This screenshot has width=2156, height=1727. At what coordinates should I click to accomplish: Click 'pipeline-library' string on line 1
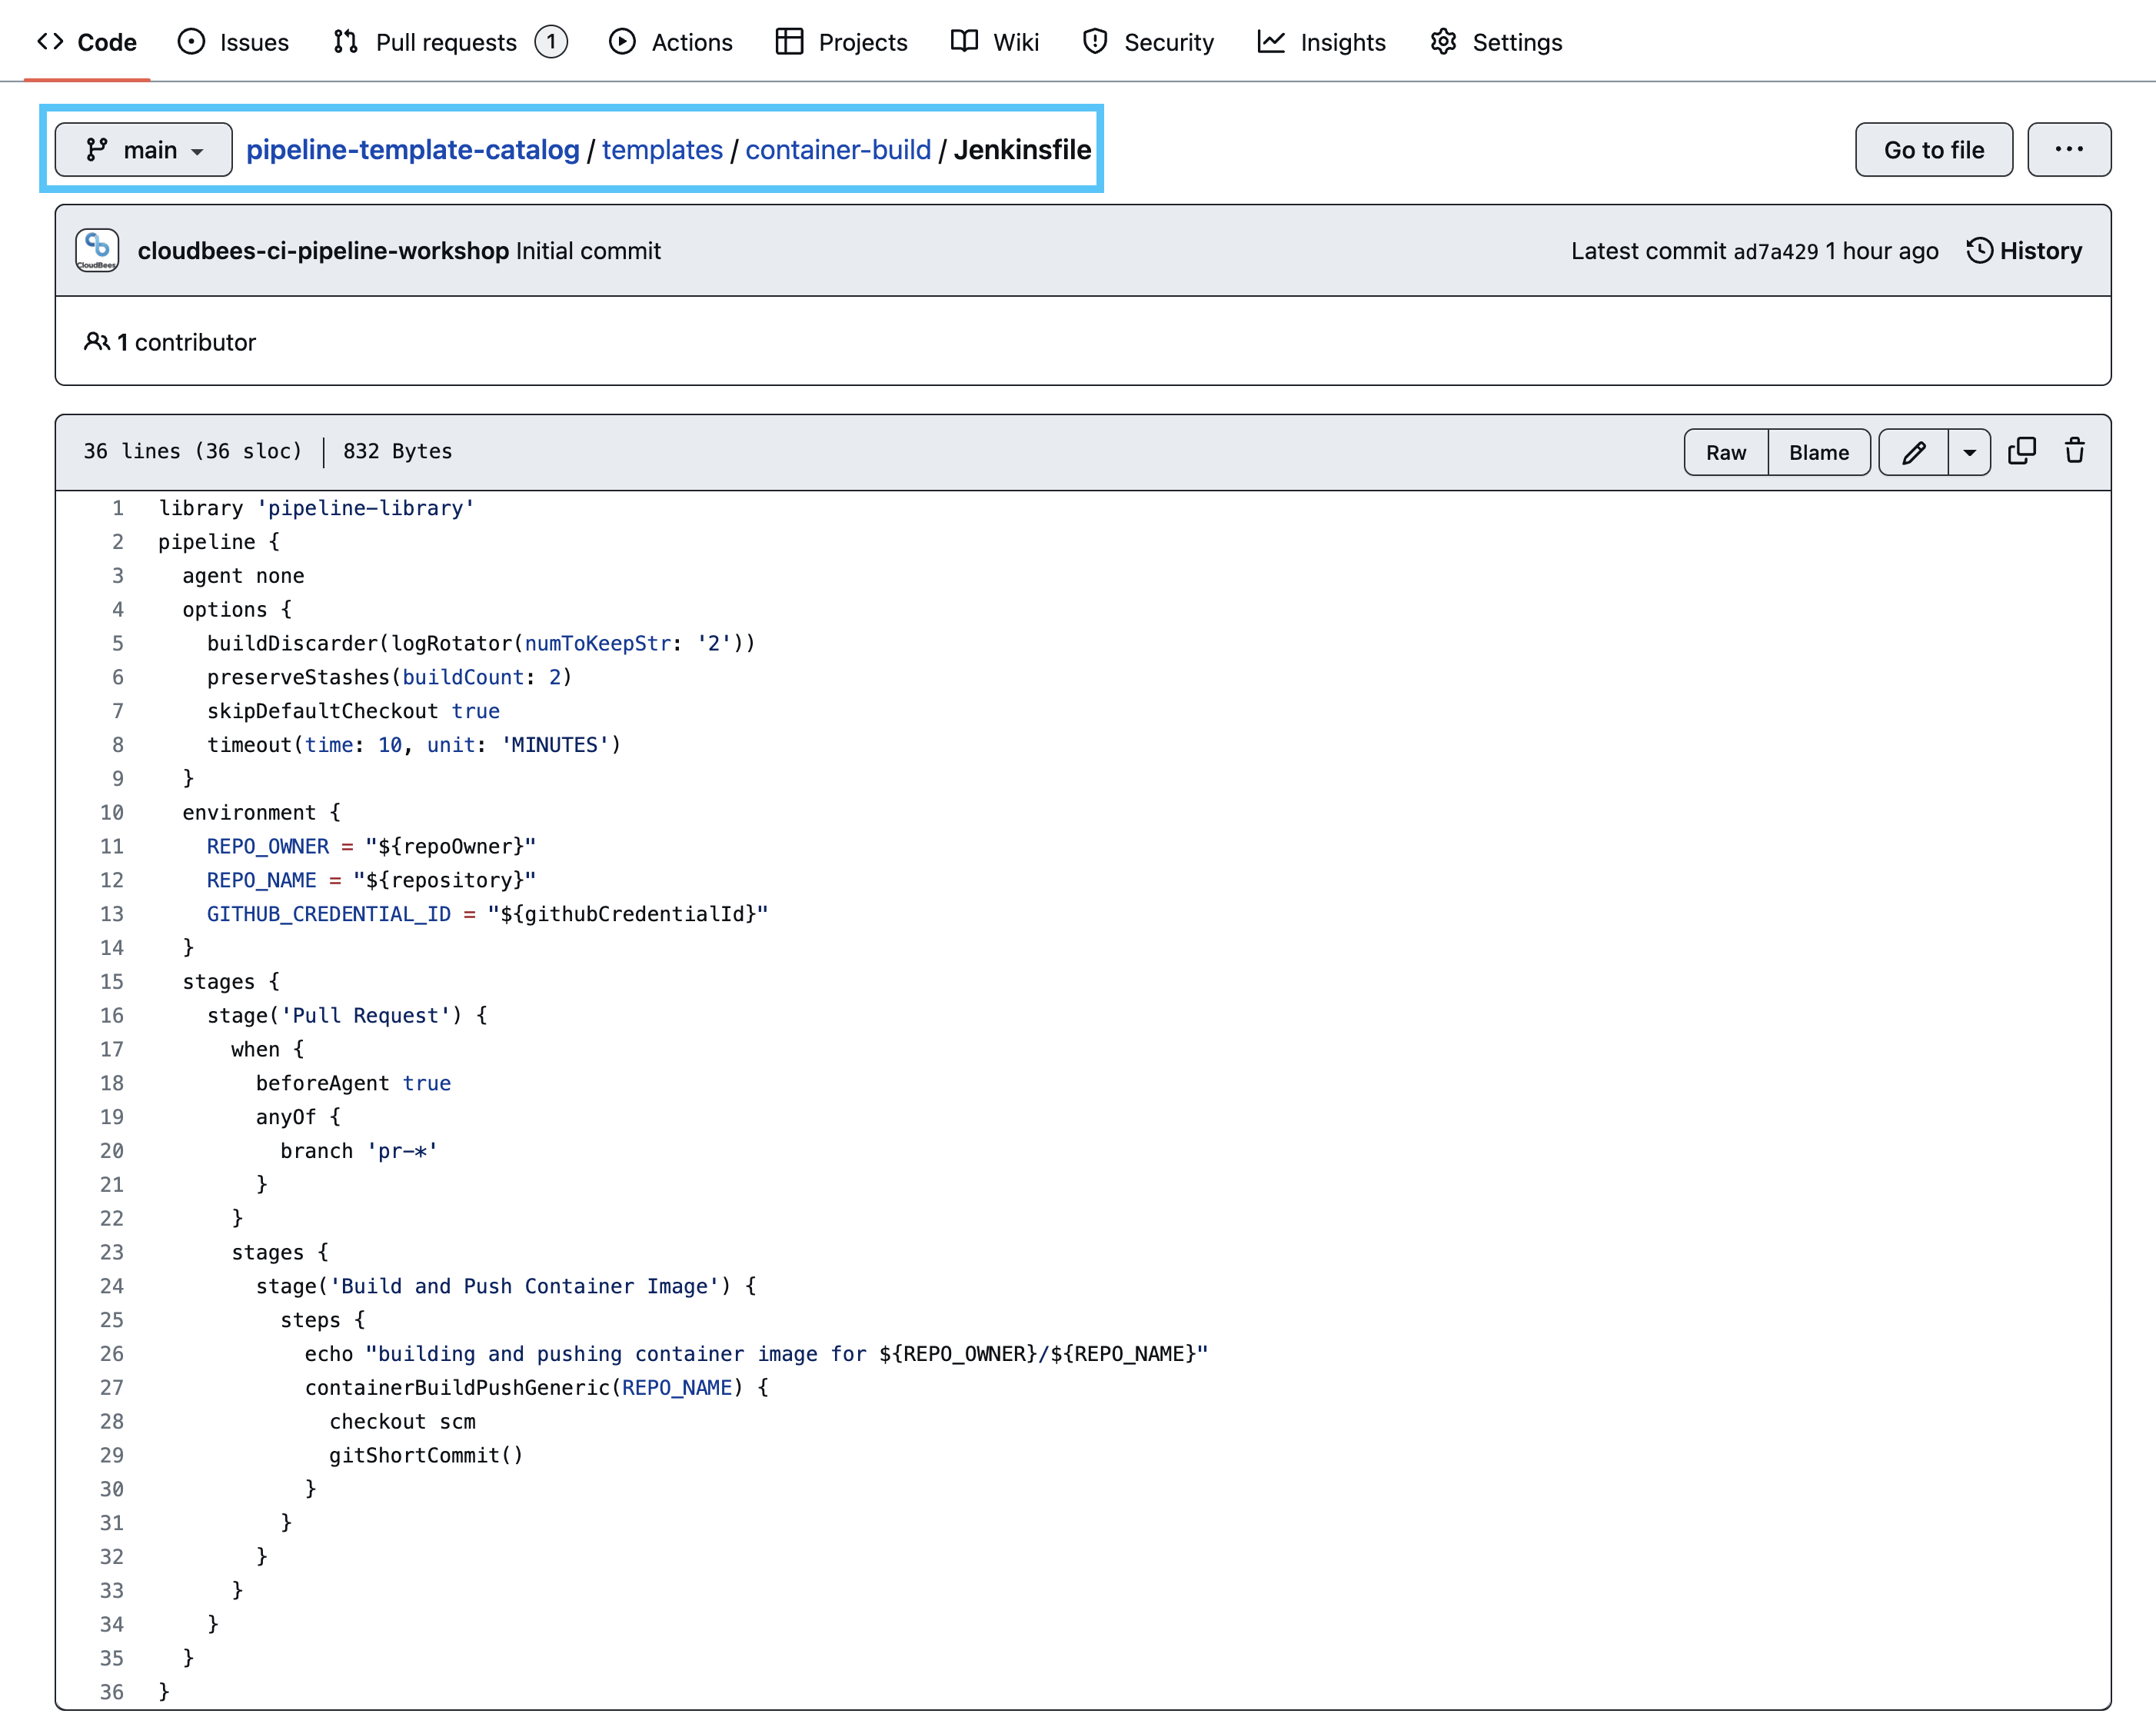[x=366, y=508]
